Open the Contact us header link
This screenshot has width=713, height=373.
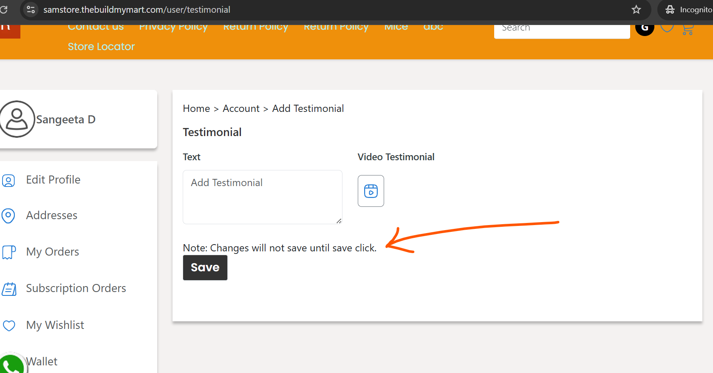(96, 28)
